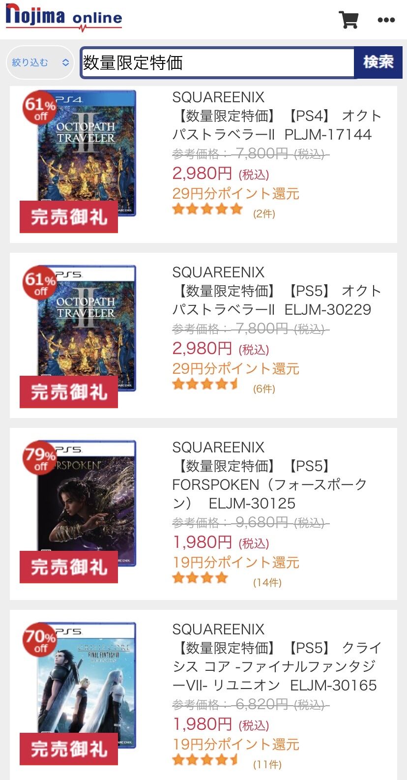Open クライシス コア ELJM-30165 product title
Screen dimensions: 407x780
[277, 666]
